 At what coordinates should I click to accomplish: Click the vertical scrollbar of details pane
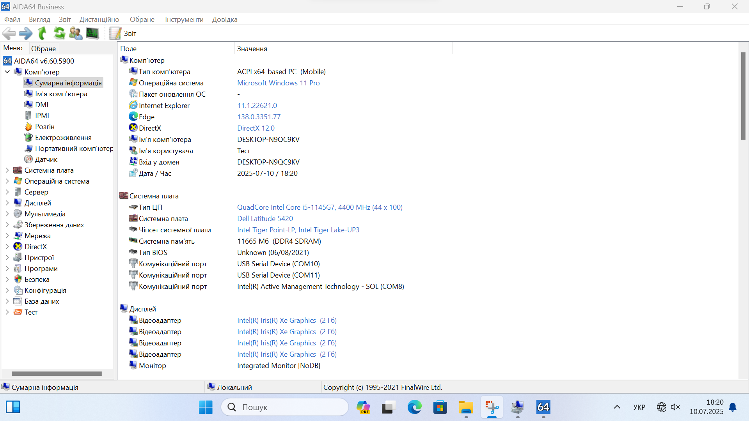(743, 96)
